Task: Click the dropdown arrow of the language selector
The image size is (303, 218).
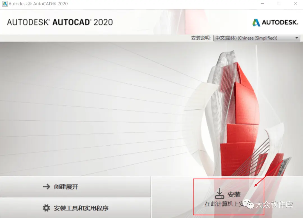Action: click(x=297, y=38)
